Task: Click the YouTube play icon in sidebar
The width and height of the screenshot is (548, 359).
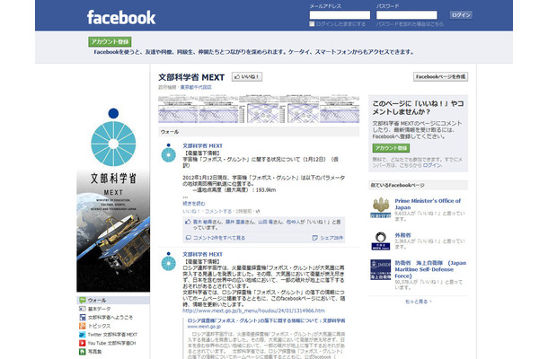Action: pos(82,343)
